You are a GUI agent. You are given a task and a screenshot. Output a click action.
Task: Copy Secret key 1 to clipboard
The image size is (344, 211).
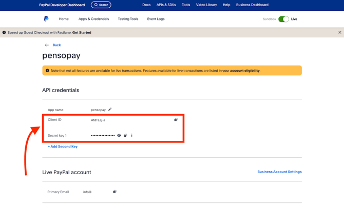(x=125, y=136)
